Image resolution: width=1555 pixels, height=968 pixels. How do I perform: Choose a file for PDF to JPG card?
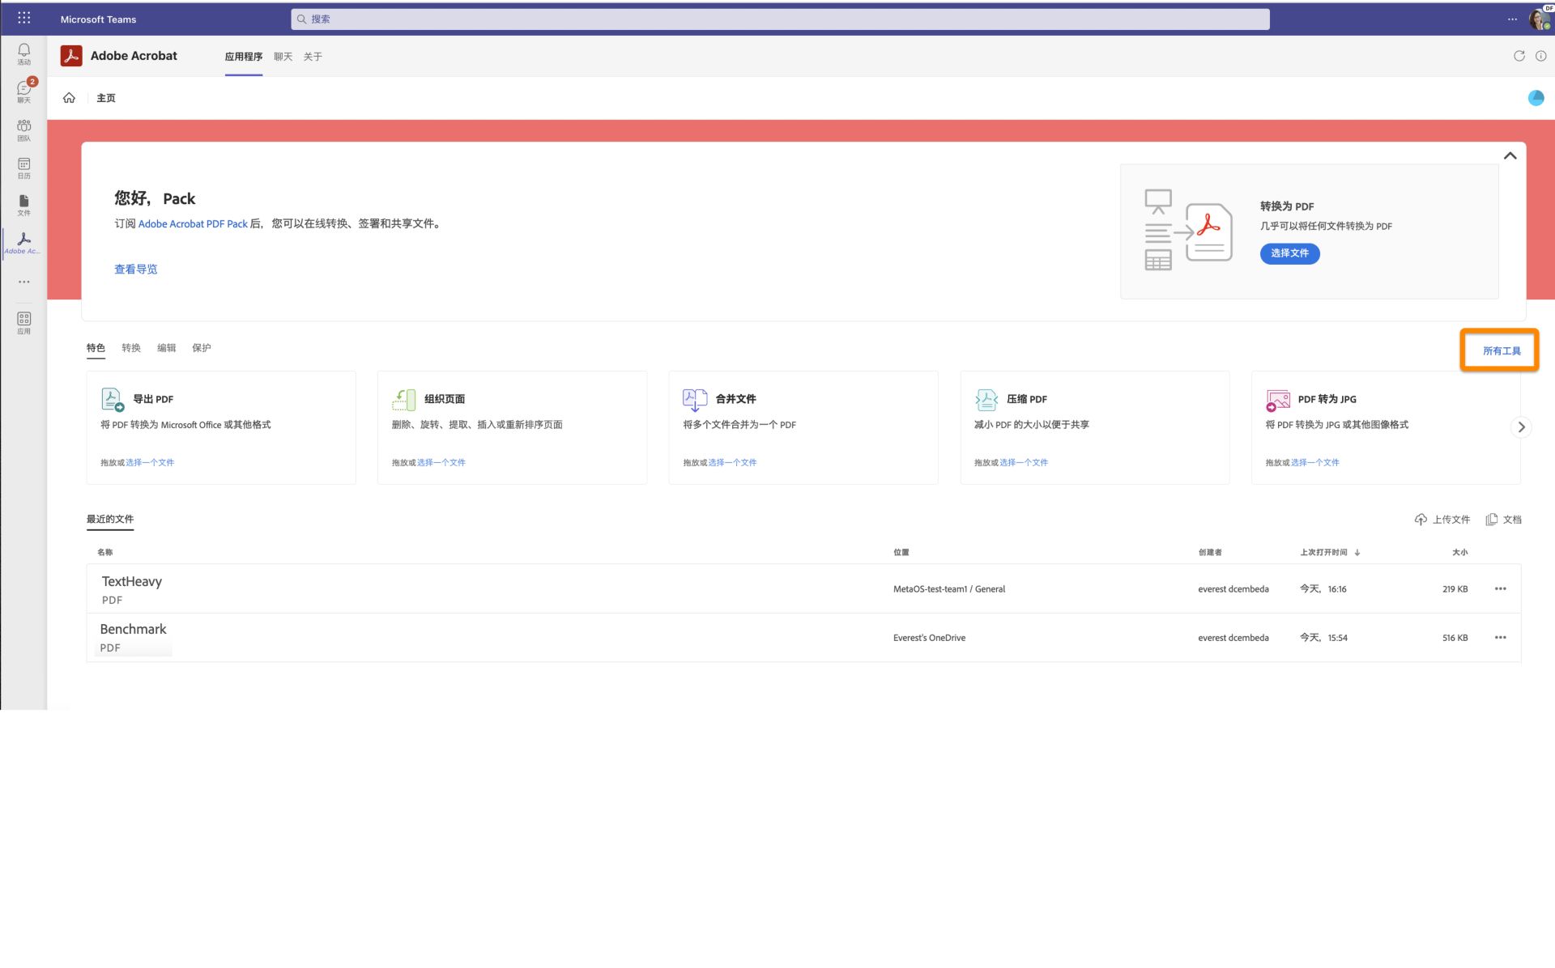tap(1315, 463)
